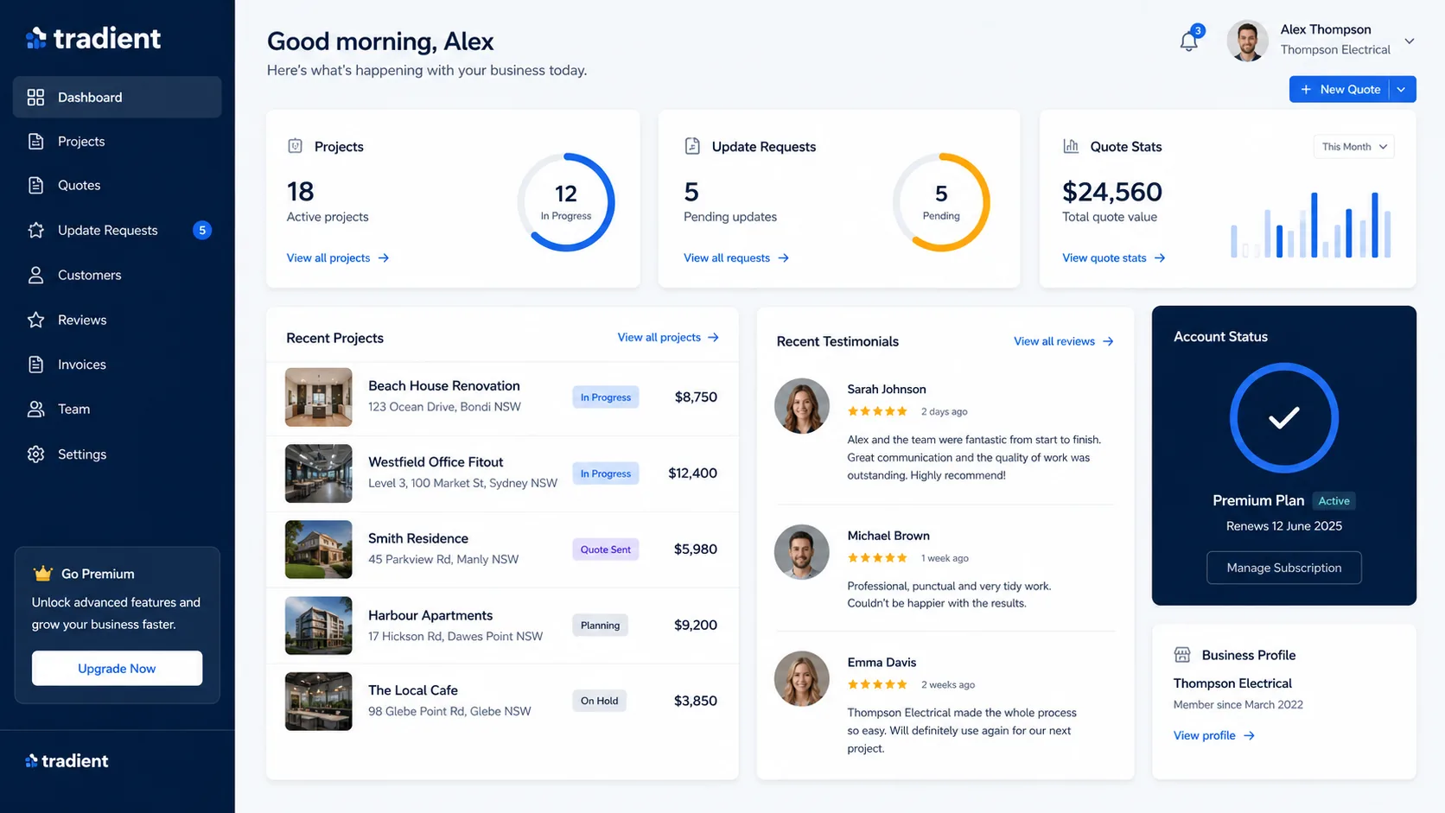Viewport: 1445px width, 813px height.
Task: Click View all projects link in Recent Projects
Action: click(x=668, y=337)
